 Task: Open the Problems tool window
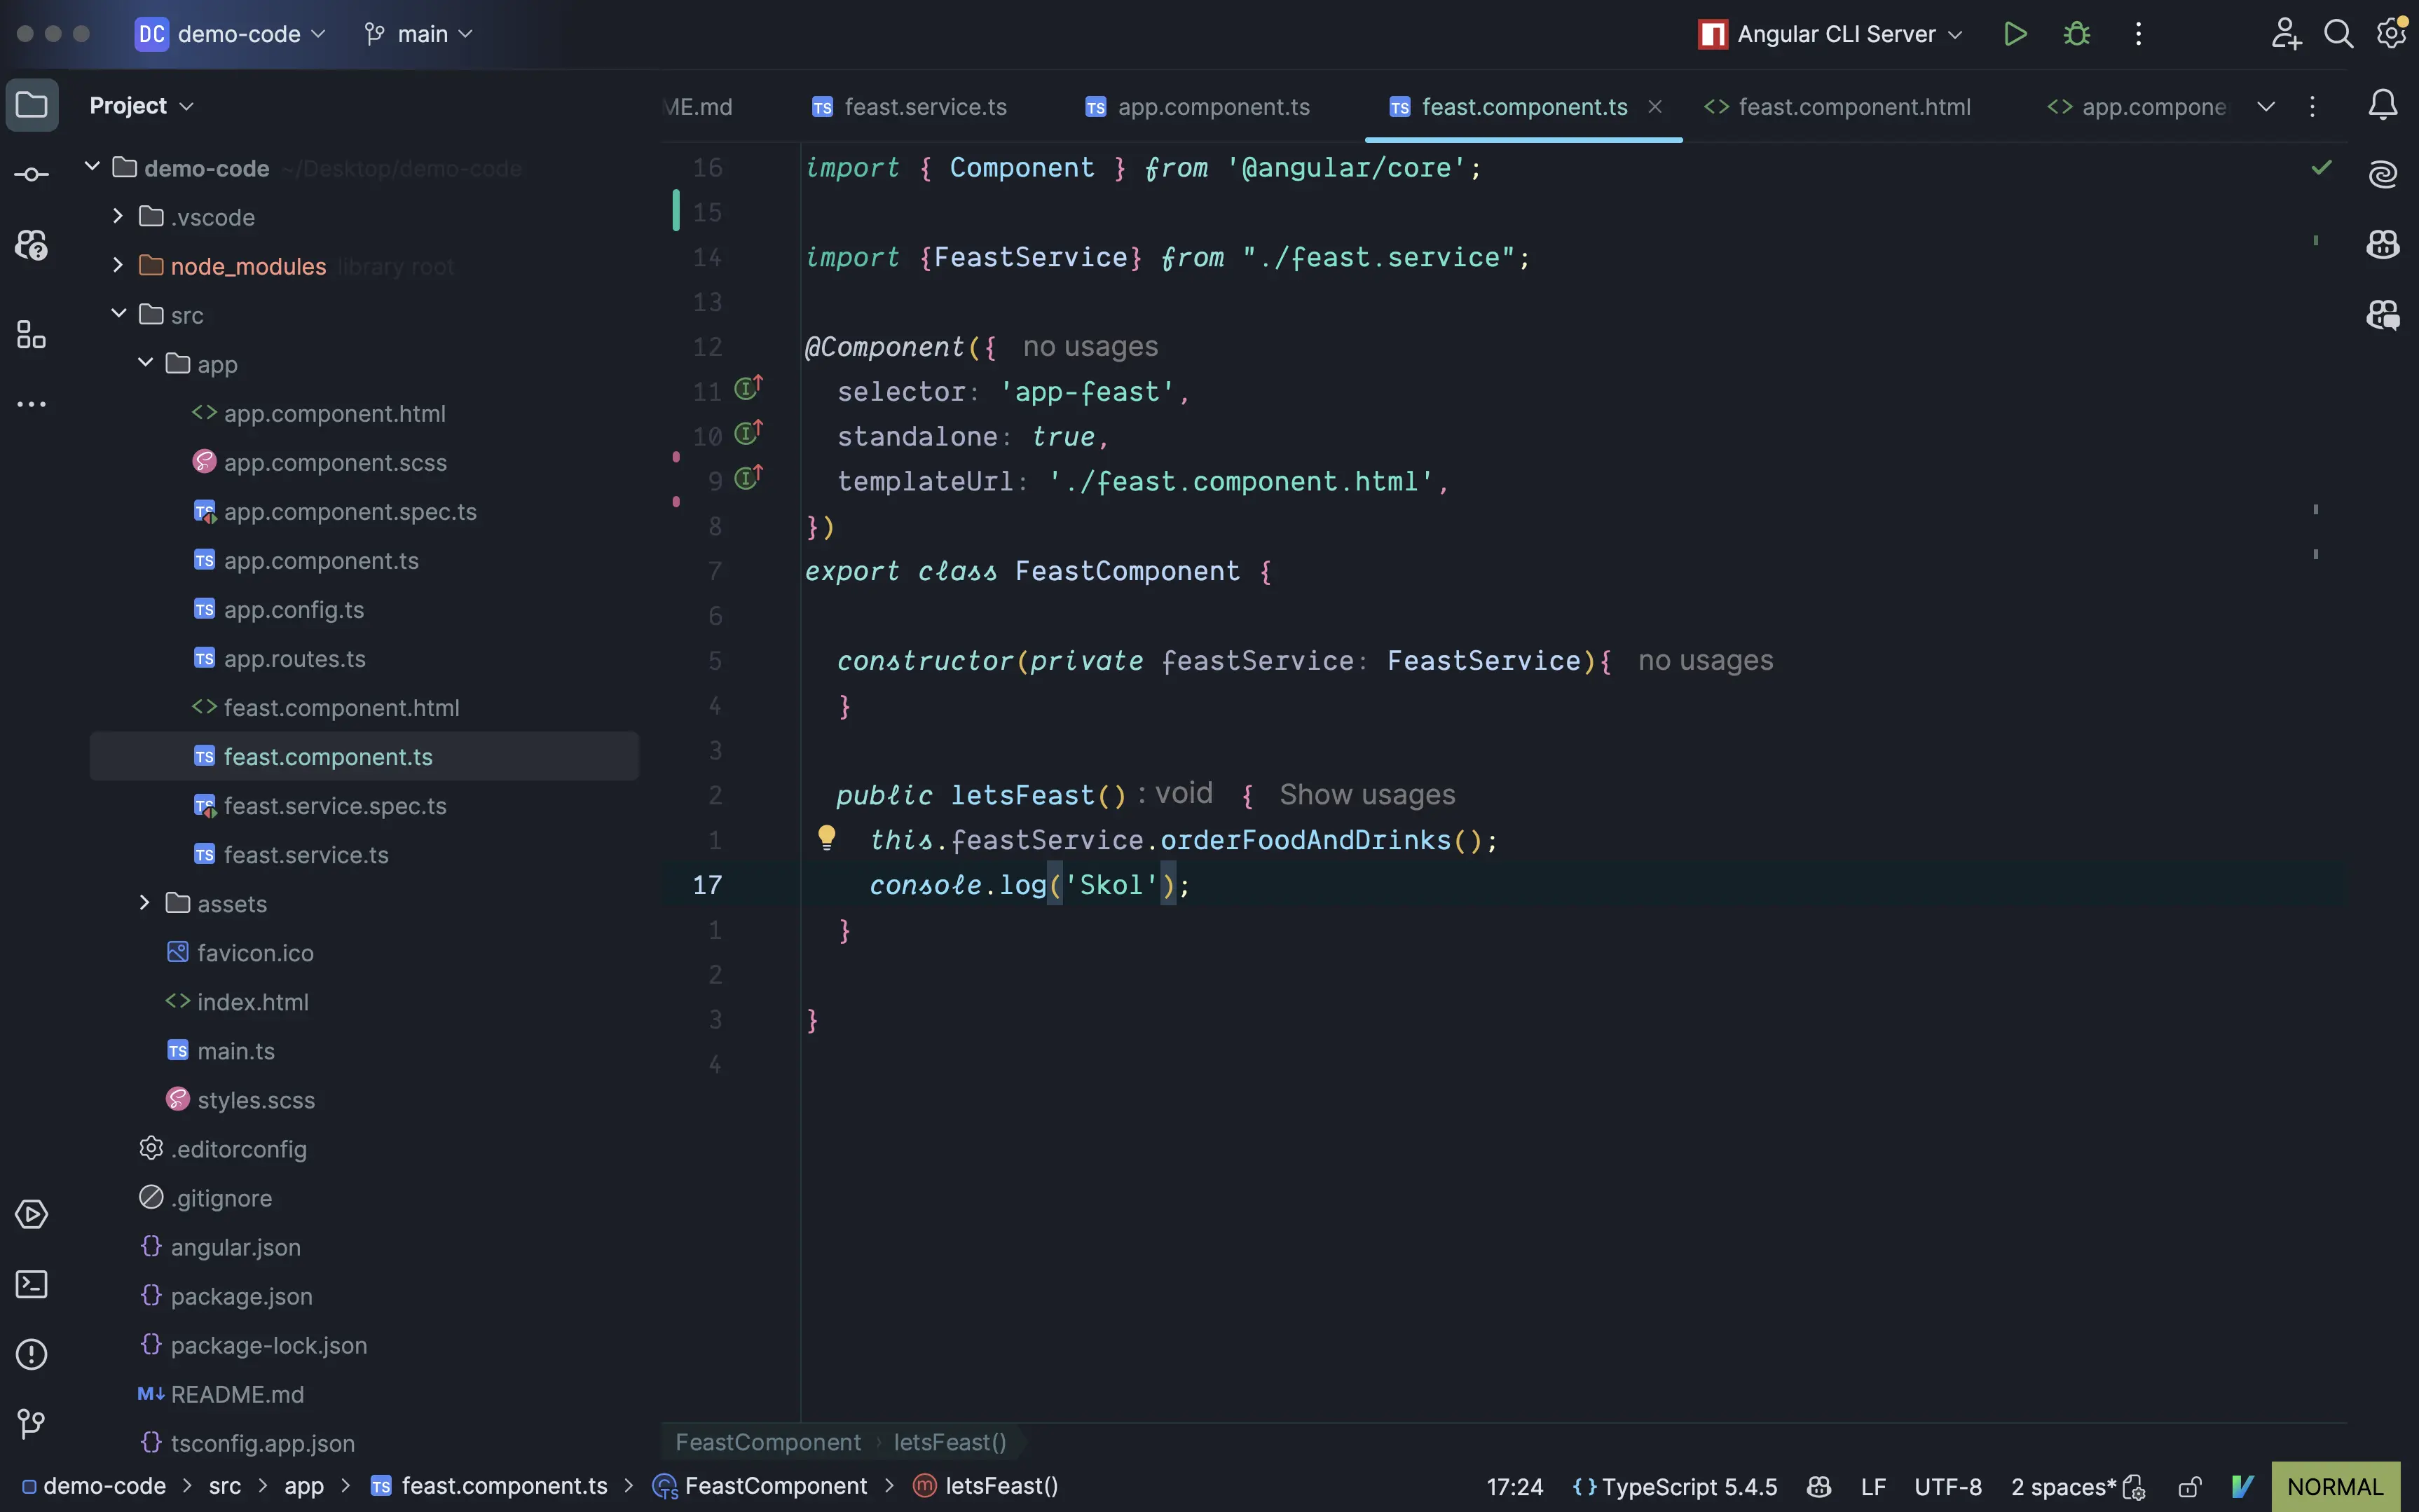[x=32, y=1354]
